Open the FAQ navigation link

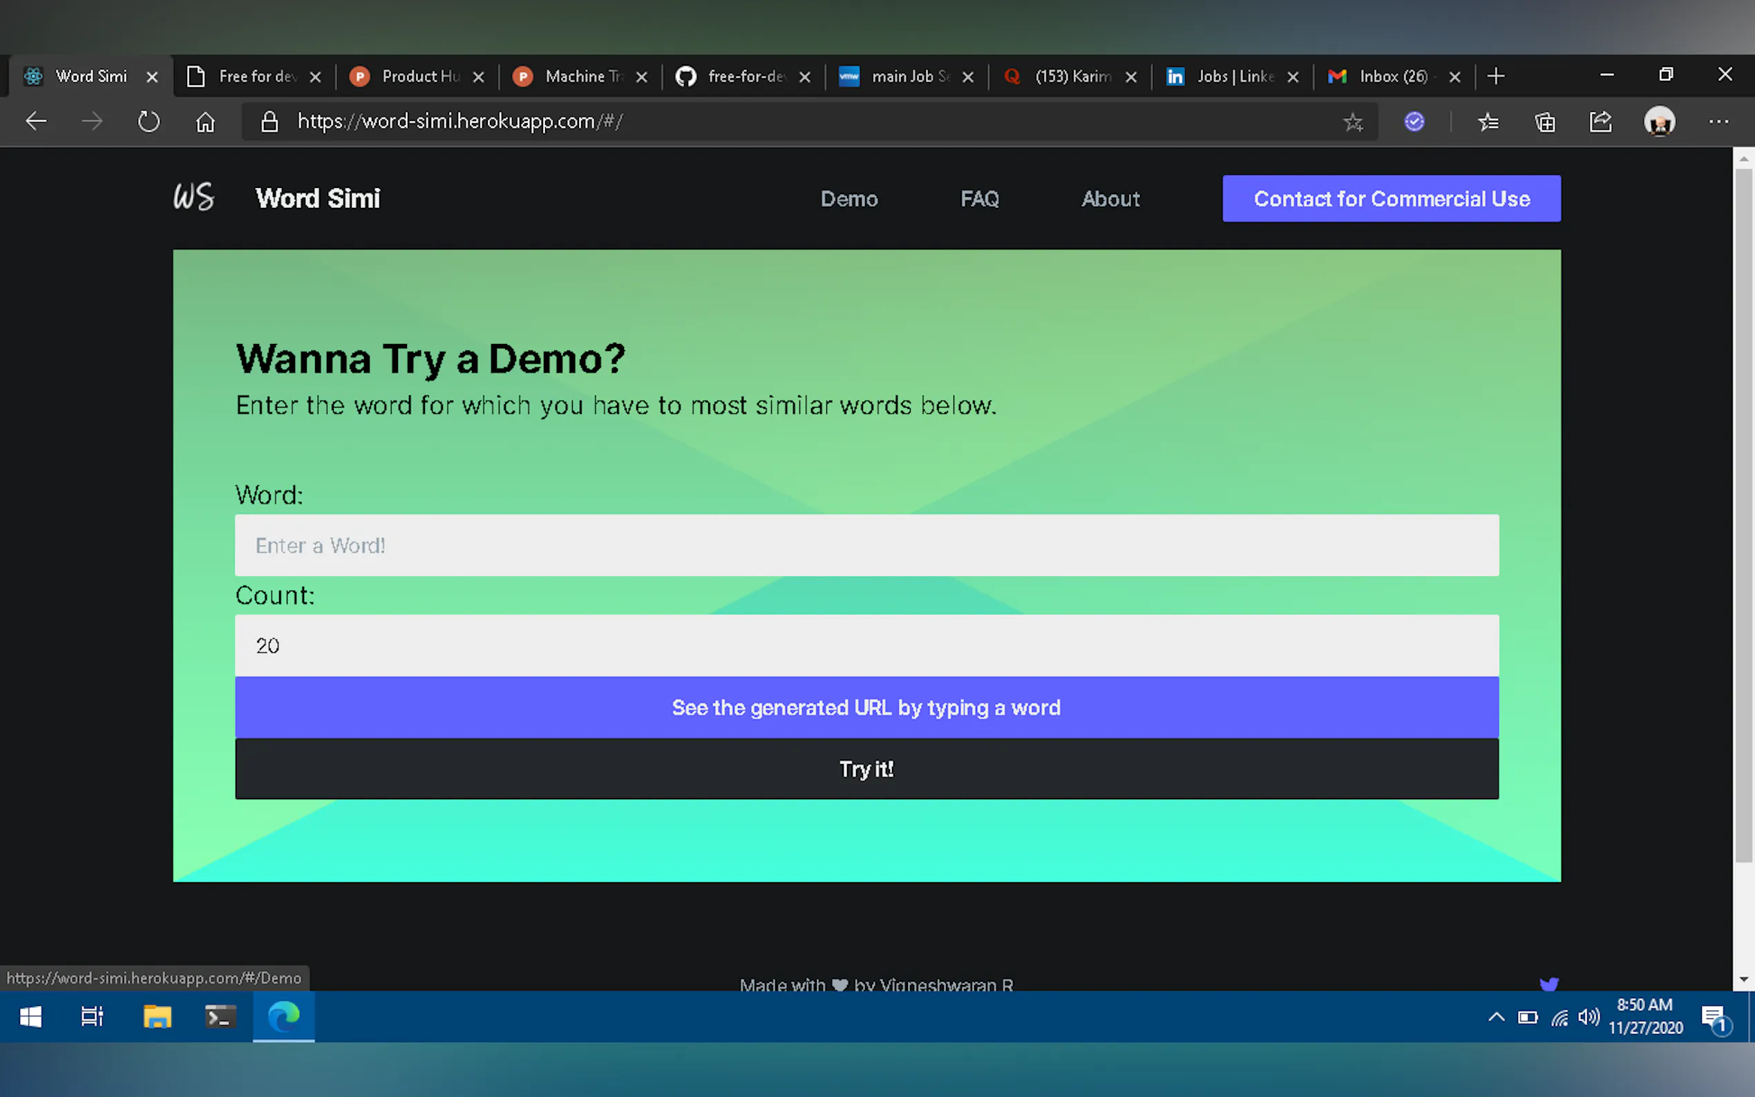[980, 199]
